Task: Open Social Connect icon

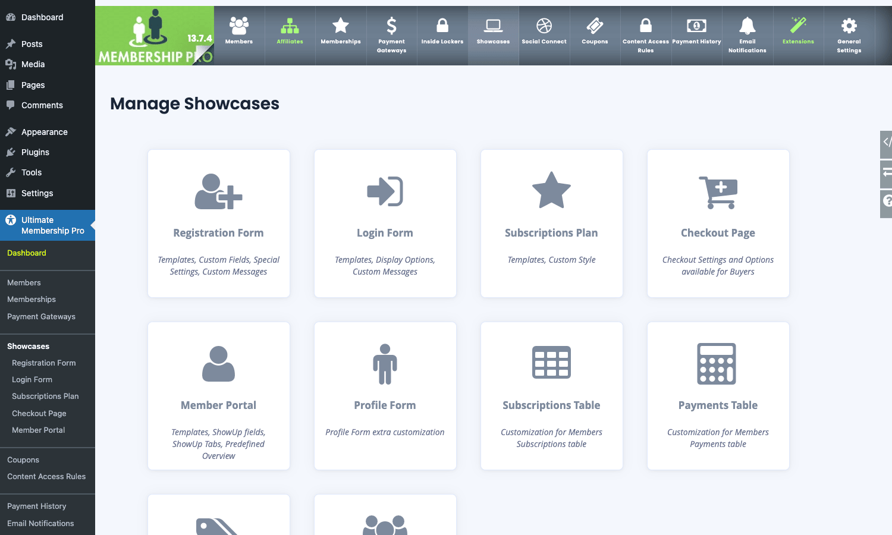Action: [544, 26]
